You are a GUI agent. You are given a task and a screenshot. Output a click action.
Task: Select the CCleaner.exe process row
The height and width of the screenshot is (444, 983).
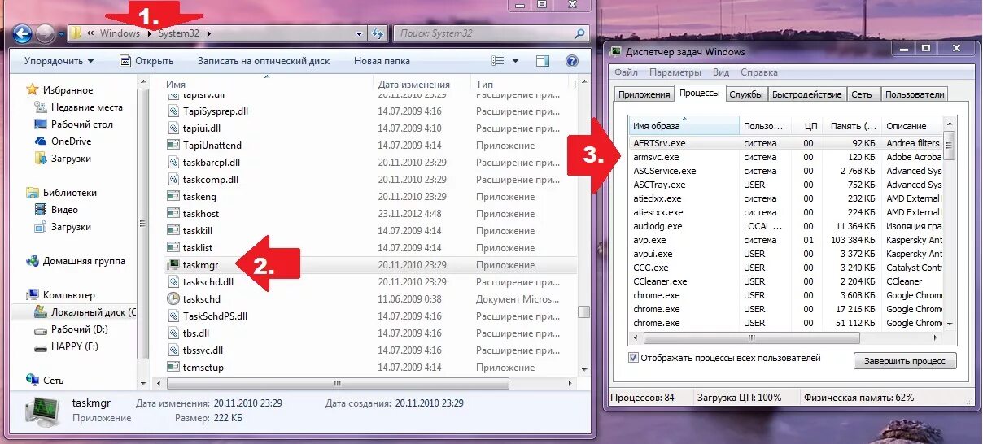point(785,281)
